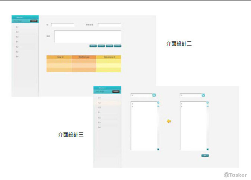Viewport: 251px width, 180px height.
Task: Open the left combo box dropdown arrow in design three
Action: tap(154, 95)
